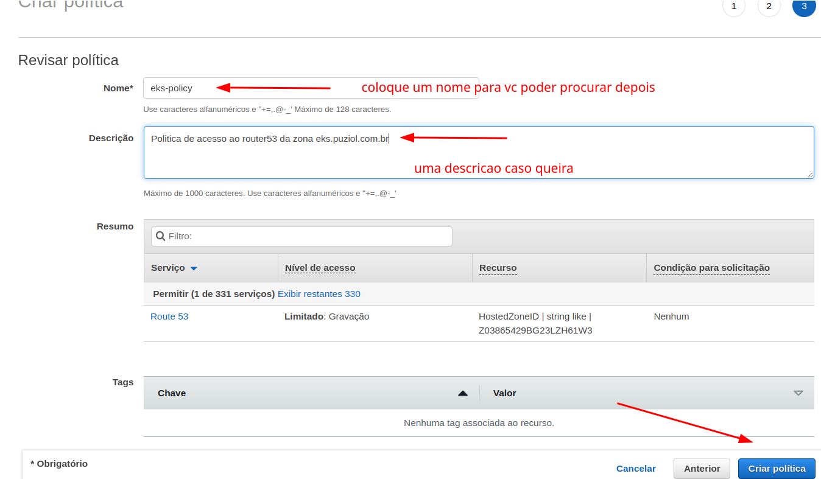Click the Valor column descending sort arrow

[798, 393]
